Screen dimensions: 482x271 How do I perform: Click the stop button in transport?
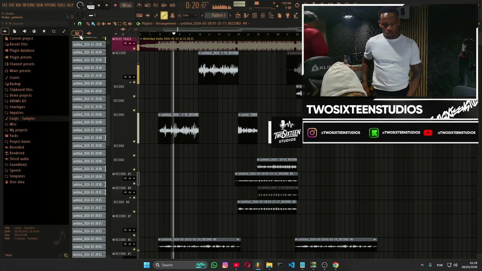107,5
